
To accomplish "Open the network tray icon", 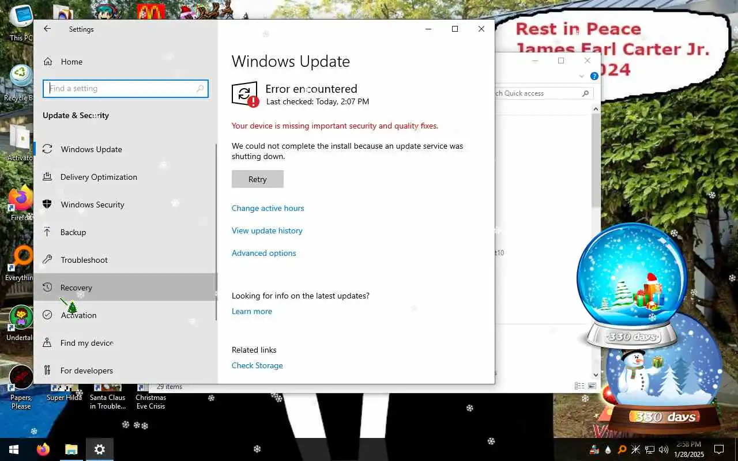I will click(x=650, y=449).
